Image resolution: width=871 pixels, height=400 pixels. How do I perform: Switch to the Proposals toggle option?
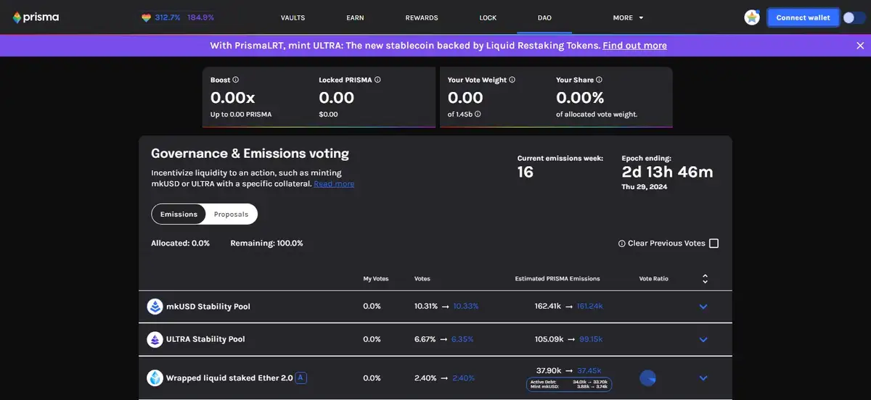click(231, 214)
